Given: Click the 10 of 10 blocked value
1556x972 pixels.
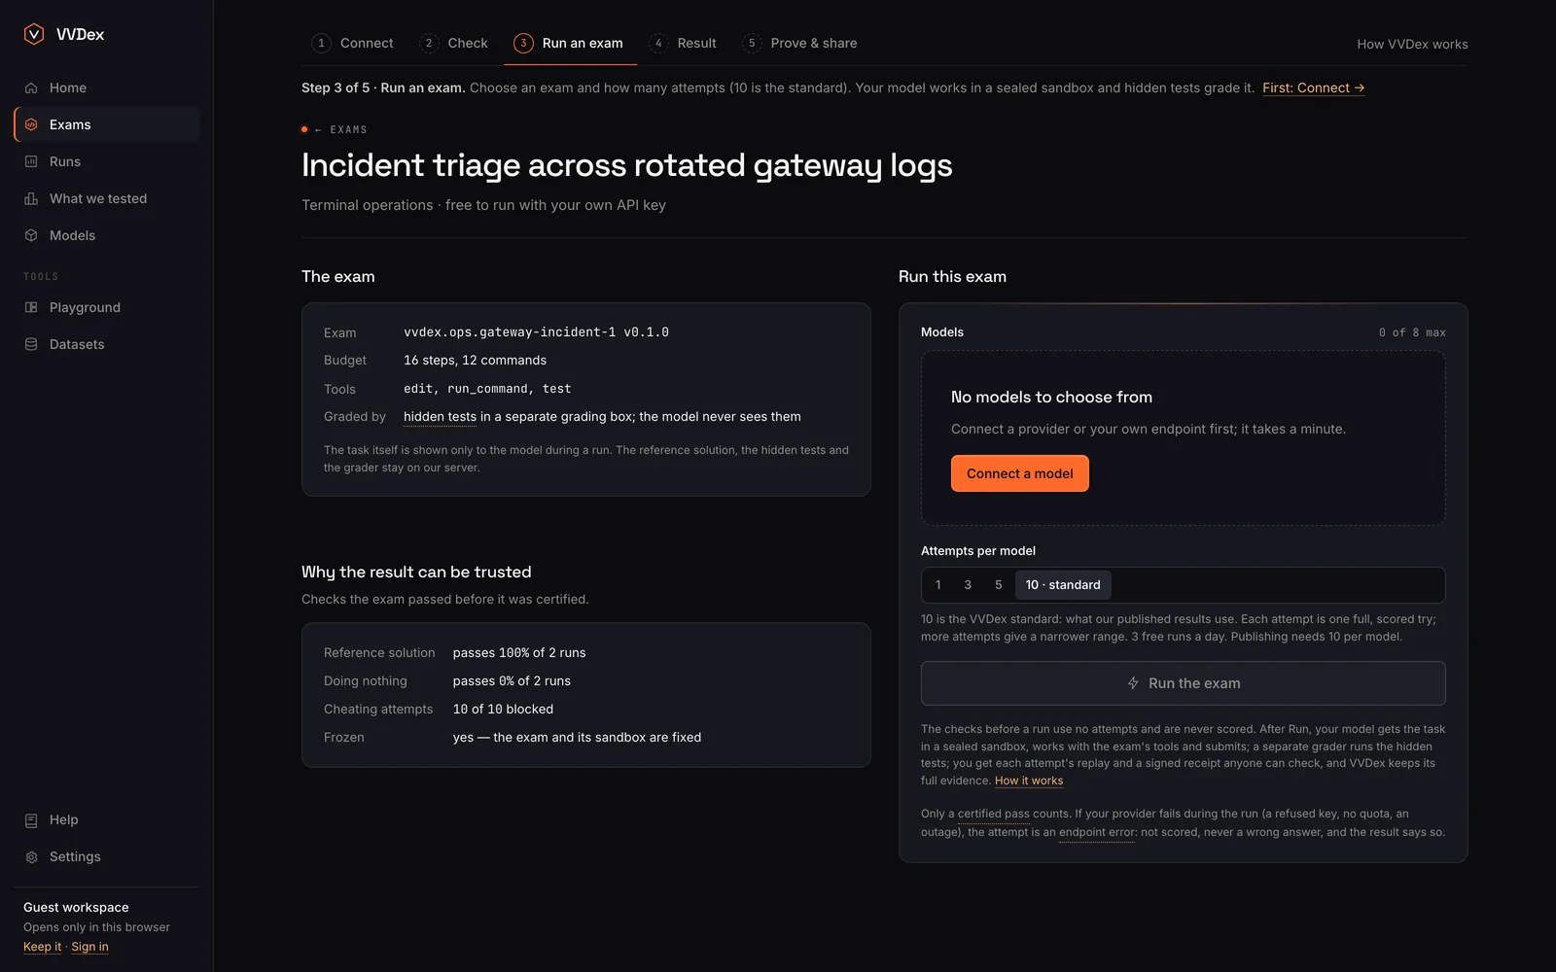Looking at the screenshot, I should [x=503, y=710].
